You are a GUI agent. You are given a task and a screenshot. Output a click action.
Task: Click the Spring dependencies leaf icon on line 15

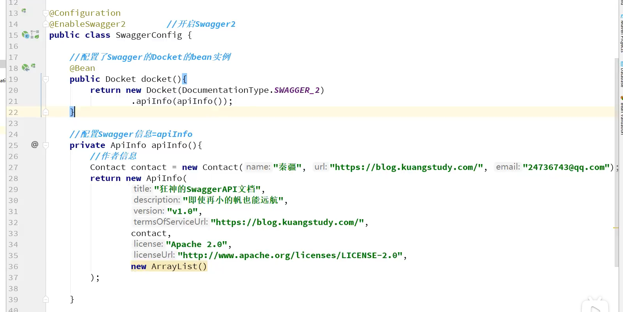(x=35, y=35)
